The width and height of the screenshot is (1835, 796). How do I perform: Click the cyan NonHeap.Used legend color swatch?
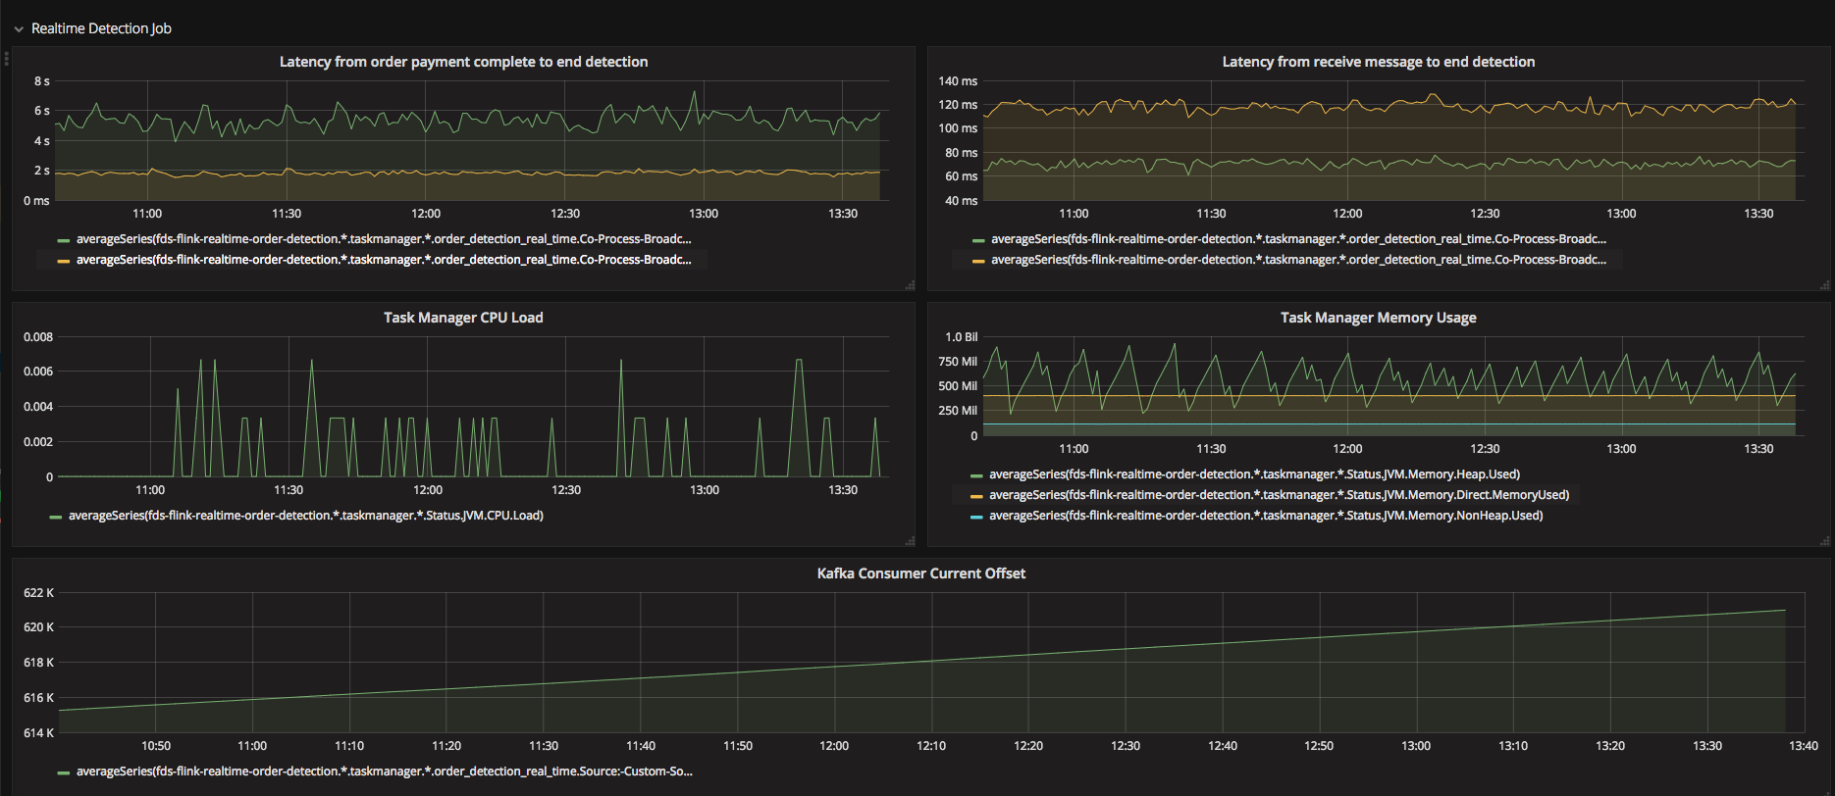pos(976,517)
